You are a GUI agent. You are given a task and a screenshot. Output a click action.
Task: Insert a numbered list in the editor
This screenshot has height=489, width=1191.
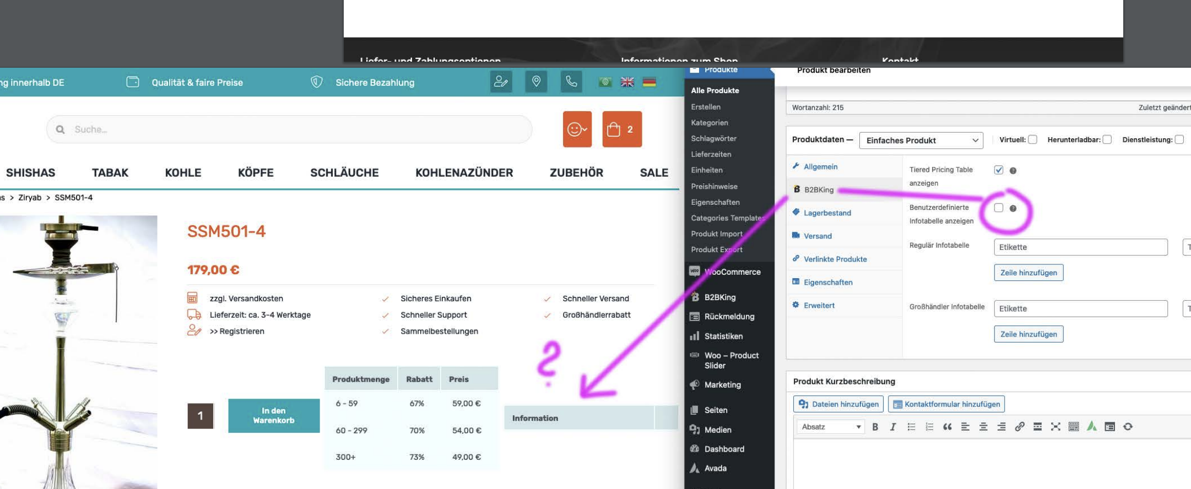pos(929,427)
